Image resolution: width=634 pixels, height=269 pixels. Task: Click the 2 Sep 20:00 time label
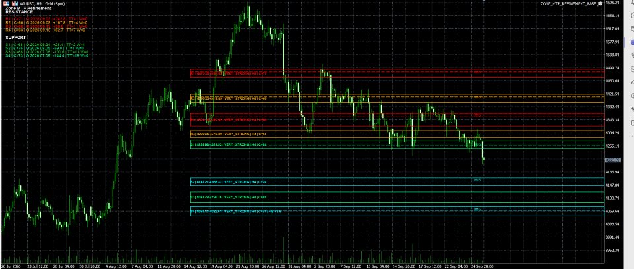tap(325, 266)
